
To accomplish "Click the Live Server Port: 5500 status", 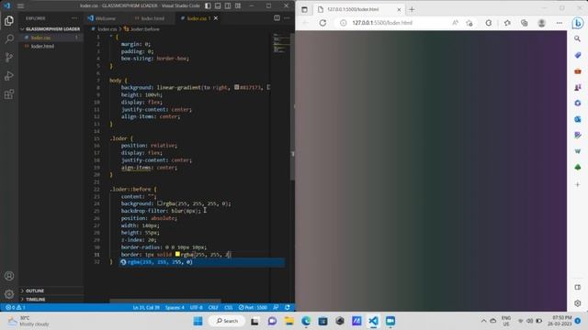I will pos(253,308).
